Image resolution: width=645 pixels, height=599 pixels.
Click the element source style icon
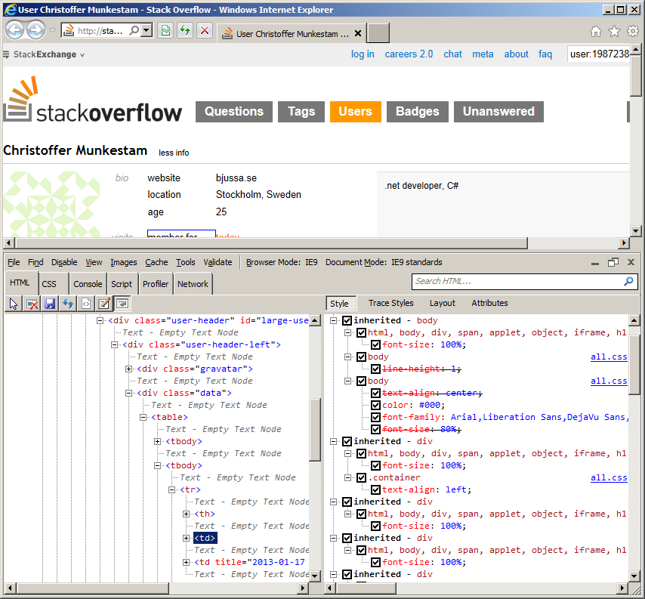[x=86, y=304]
